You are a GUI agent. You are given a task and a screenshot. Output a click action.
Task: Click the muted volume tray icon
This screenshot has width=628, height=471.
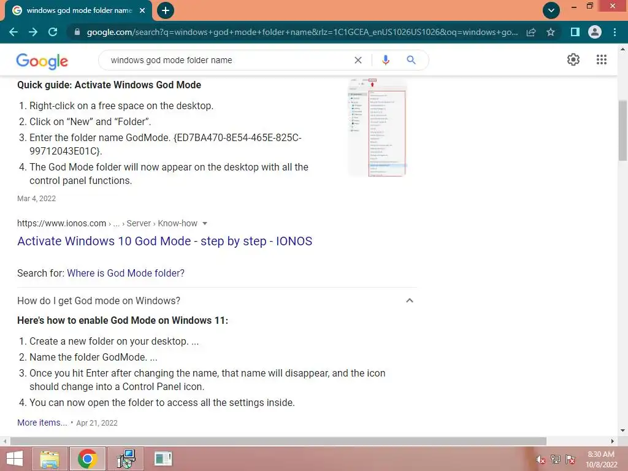pos(540,459)
